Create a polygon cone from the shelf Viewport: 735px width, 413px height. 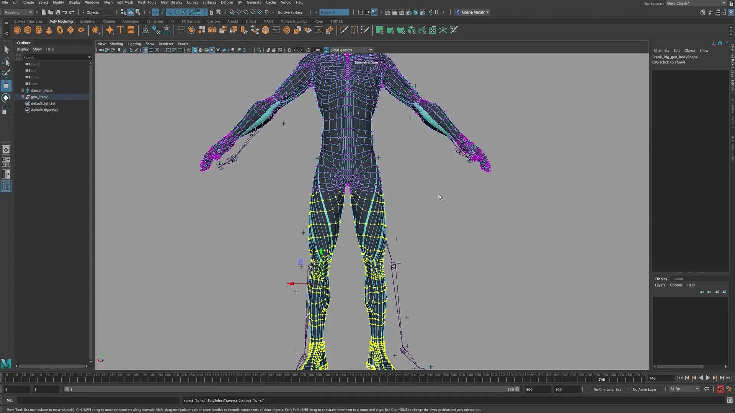click(x=49, y=30)
